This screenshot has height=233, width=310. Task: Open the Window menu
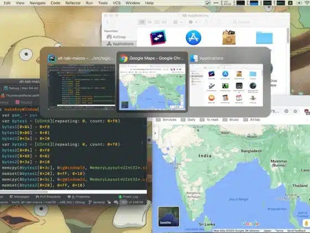point(133,3)
